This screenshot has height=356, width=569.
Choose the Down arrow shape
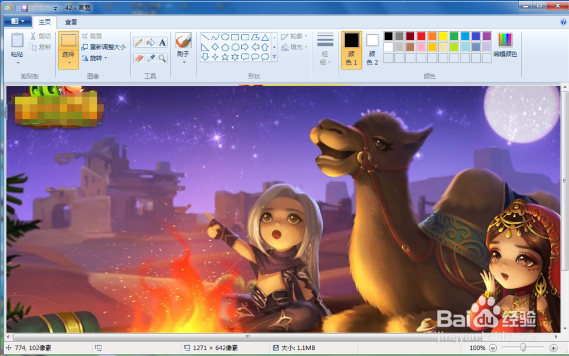[x=205, y=57]
